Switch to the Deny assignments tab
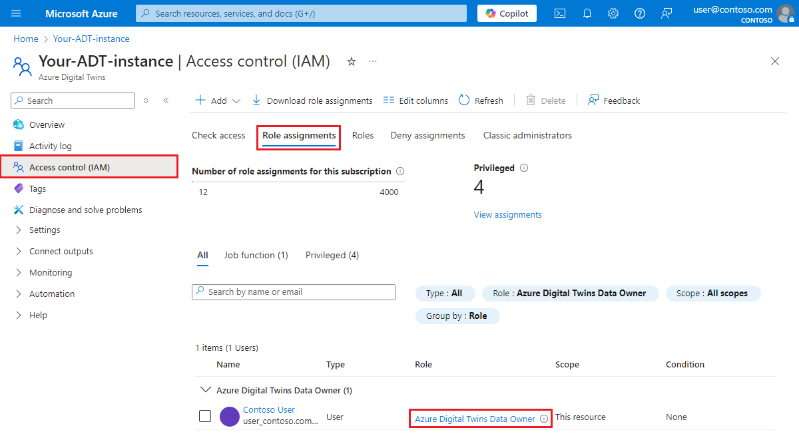 tap(427, 135)
